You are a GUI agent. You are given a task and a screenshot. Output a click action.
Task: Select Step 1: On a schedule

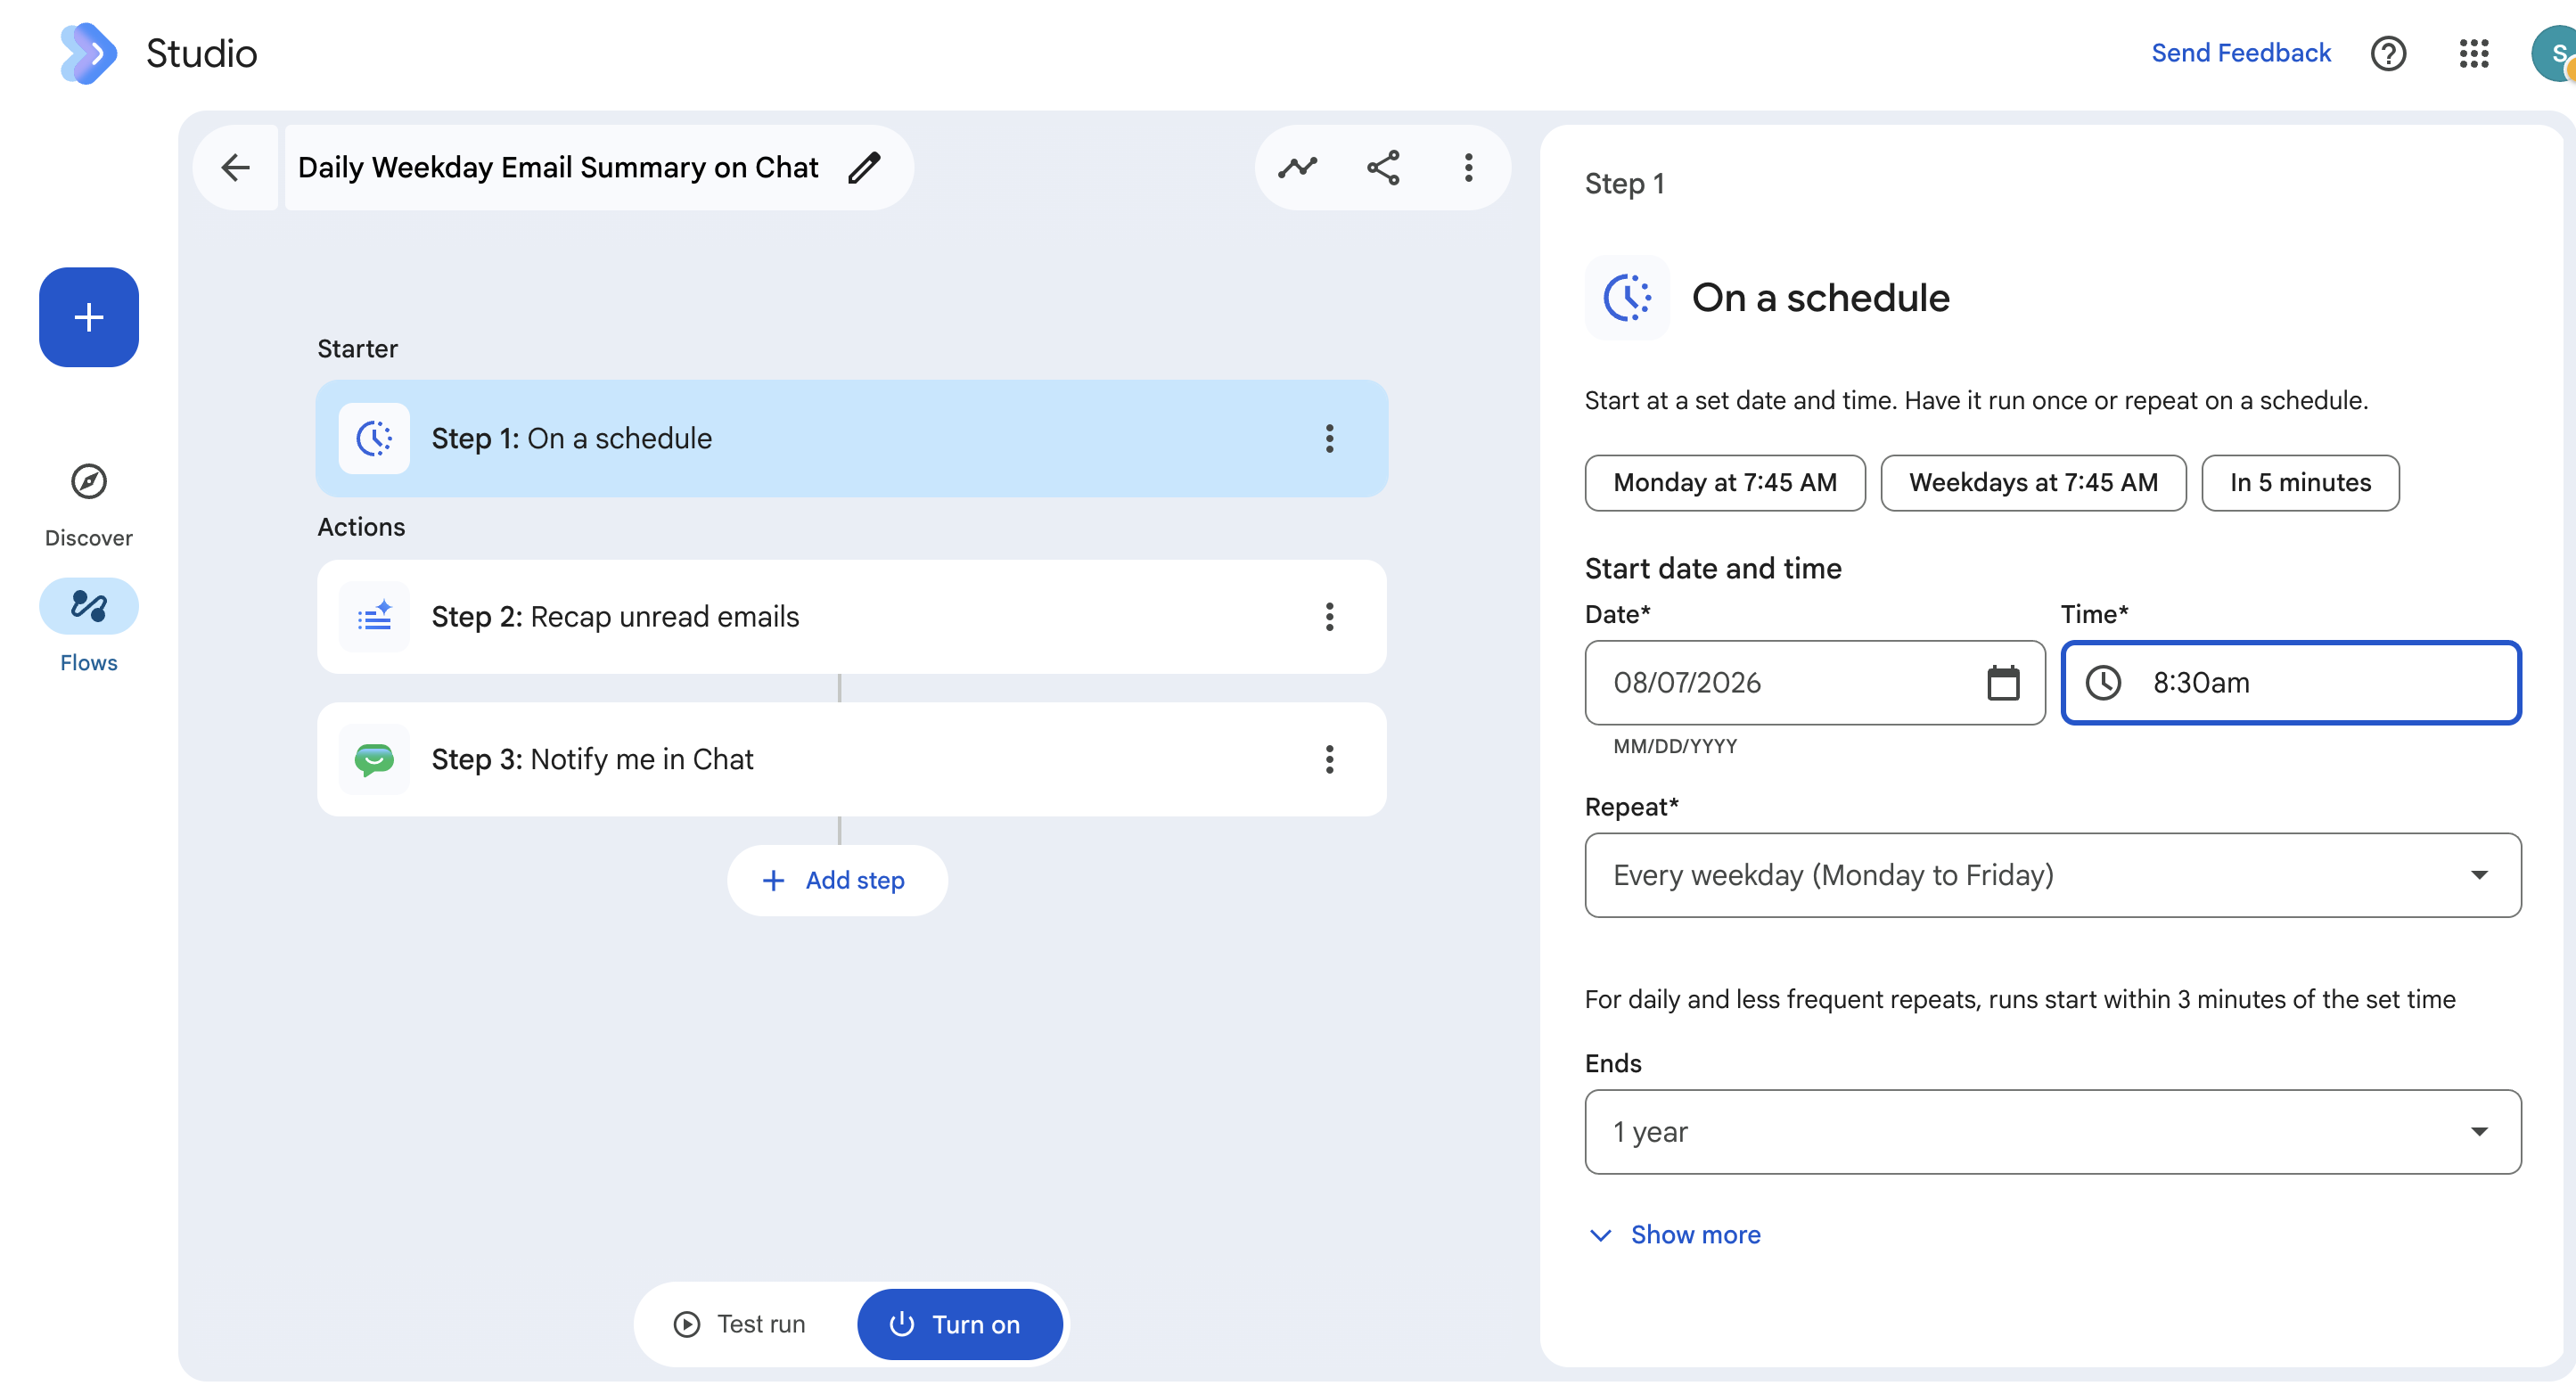(852, 438)
